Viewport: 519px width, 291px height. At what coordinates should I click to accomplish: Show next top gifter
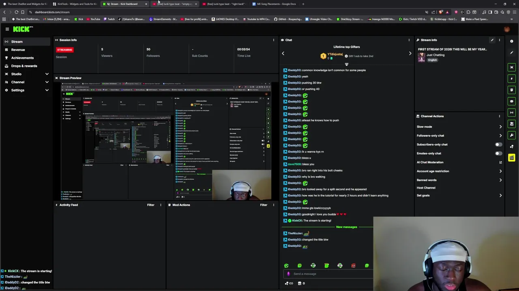[x=410, y=53]
